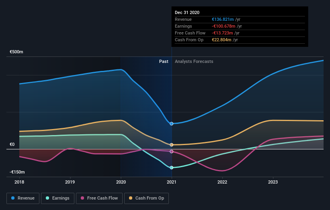Select the Free Cash Flow data point at 2021
This screenshot has height=210, width=330.
click(x=172, y=151)
